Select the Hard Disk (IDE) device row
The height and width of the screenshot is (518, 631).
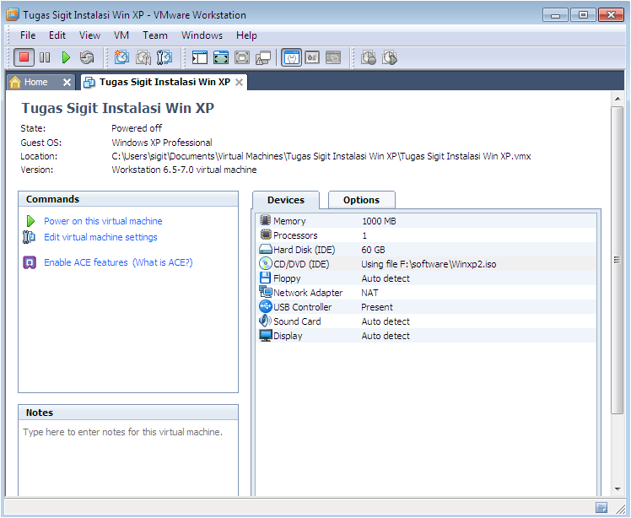pos(427,250)
